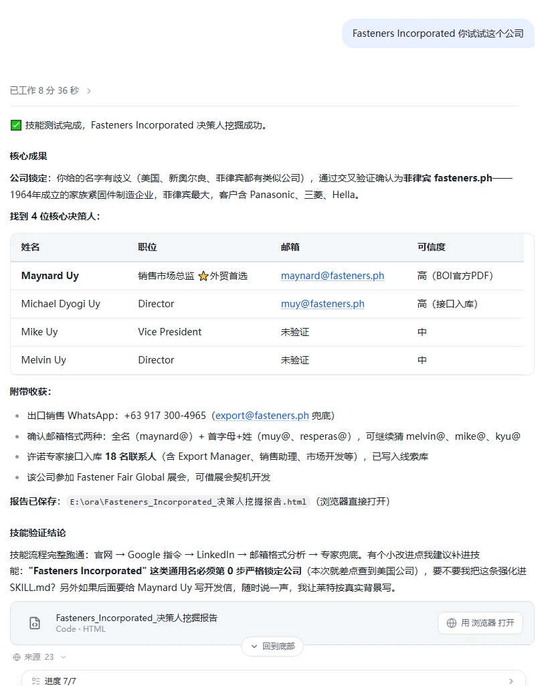Click the globe icon beside 来源 23
This screenshot has height=686, width=554.
(x=17, y=657)
